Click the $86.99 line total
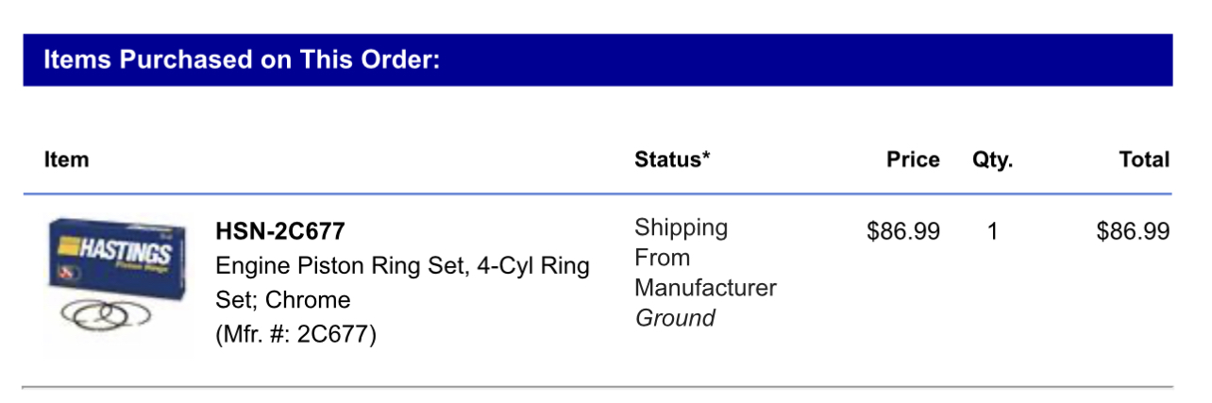1212x403 pixels. [x=1133, y=231]
